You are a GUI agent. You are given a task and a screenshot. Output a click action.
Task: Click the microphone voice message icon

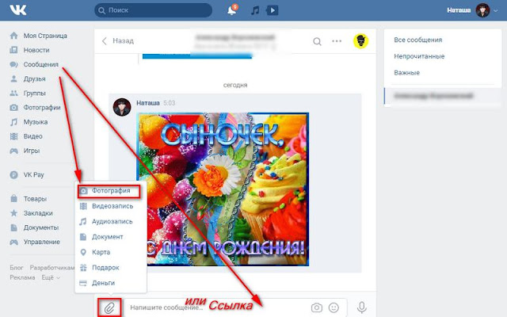pyautogui.click(x=362, y=307)
